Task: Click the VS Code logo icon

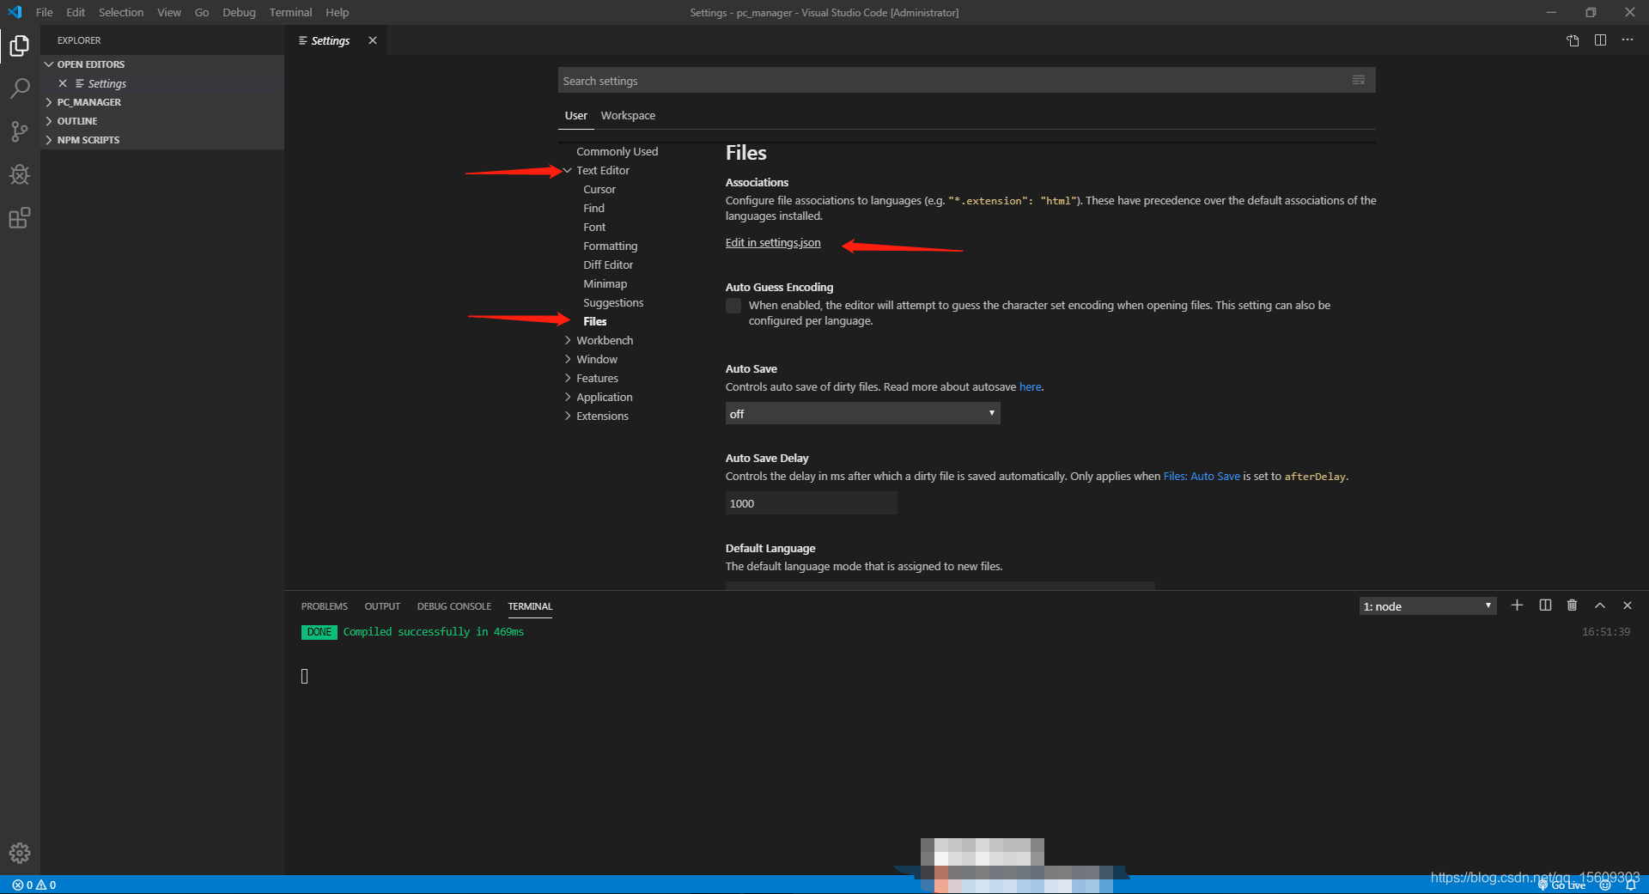Action: tap(15, 12)
